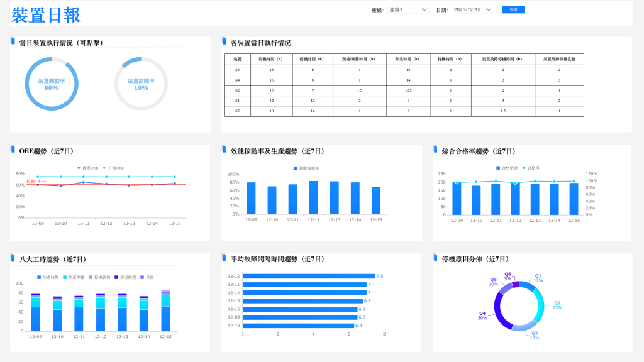Click the 12-15 bar in 綜合合格率趨勢 chart

pos(574,199)
